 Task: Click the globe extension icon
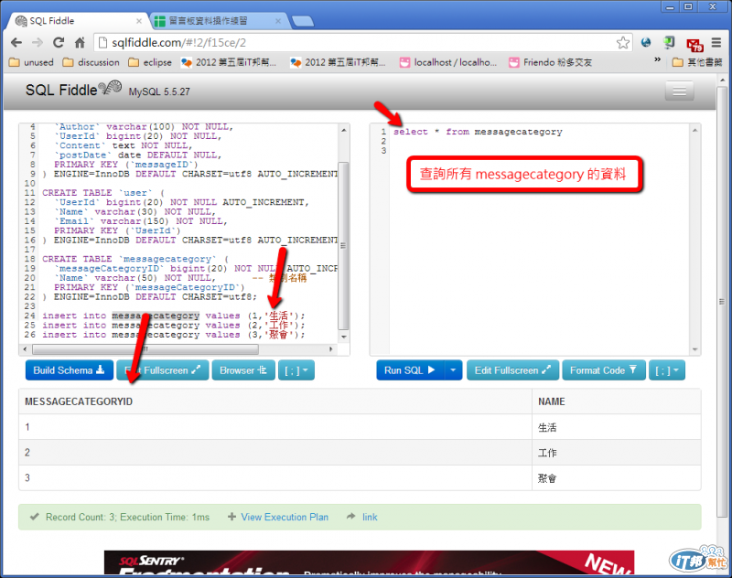pyautogui.click(x=646, y=43)
